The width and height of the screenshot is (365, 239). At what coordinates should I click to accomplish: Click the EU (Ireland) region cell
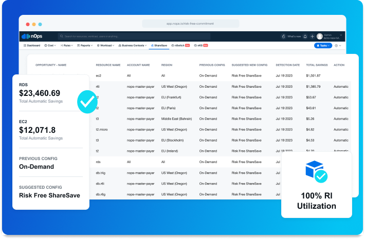pyautogui.click(x=170, y=151)
